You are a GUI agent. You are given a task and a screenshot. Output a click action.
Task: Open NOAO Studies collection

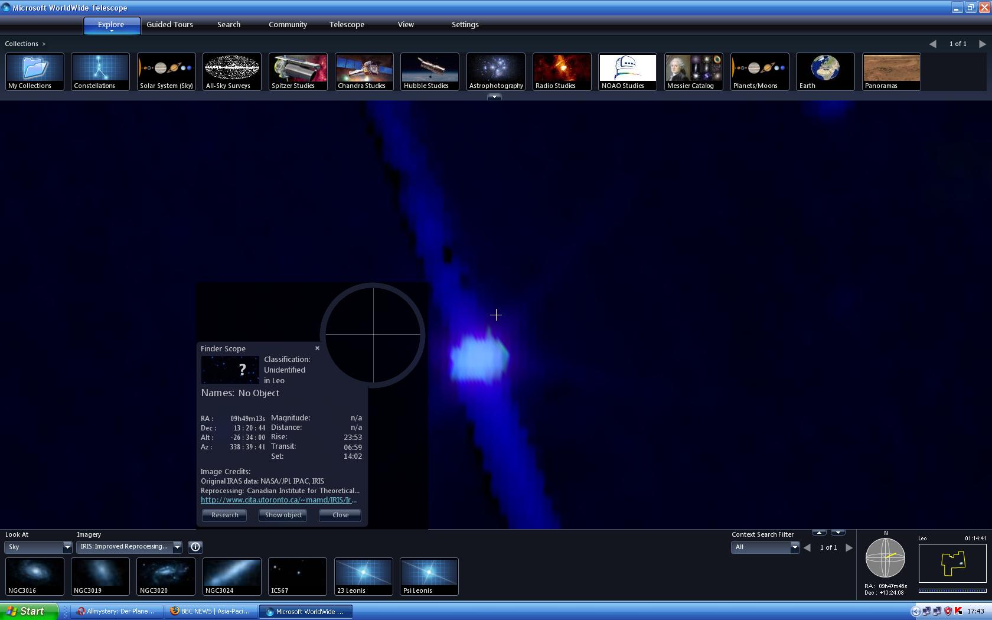tap(628, 71)
